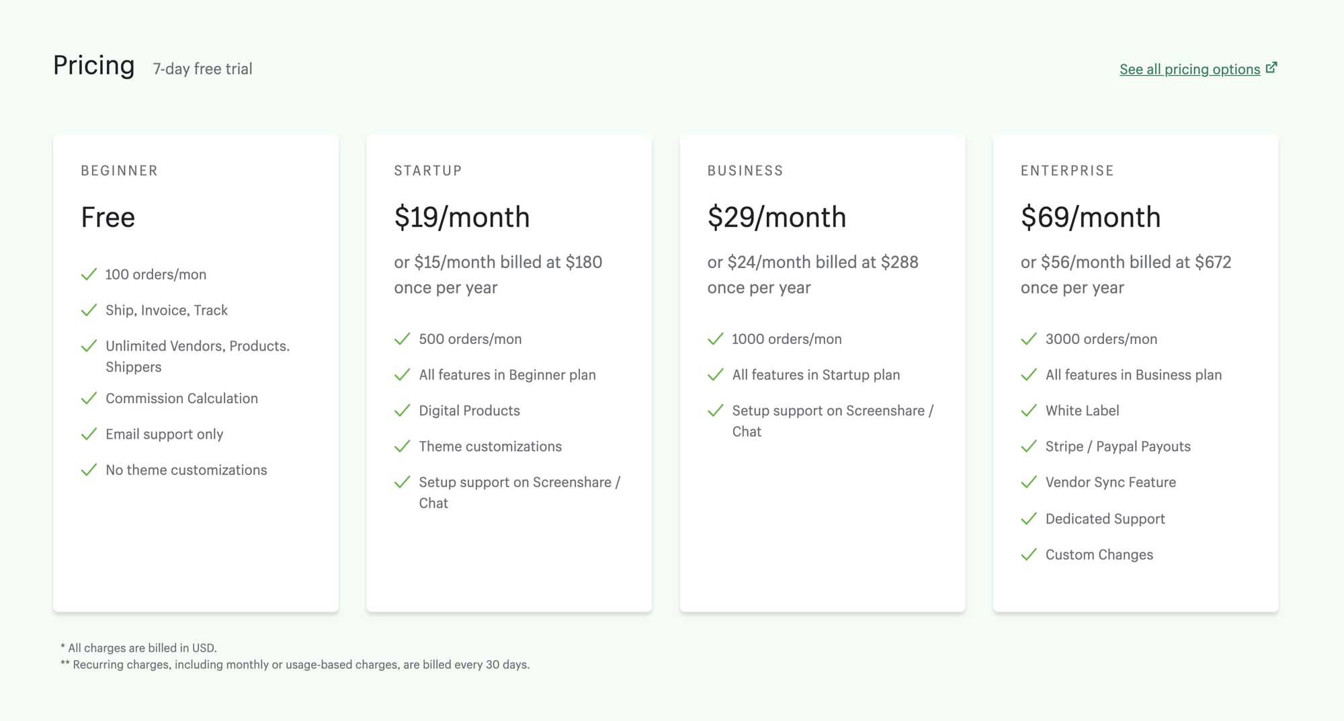Screen dimensions: 1344x721
Task: Click the Free price in Beginner card
Action: point(108,217)
